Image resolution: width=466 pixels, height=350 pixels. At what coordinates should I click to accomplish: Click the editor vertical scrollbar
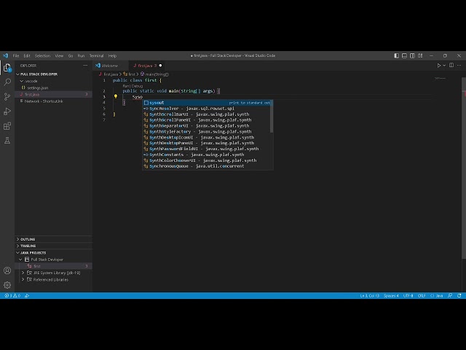tap(464, 168)
